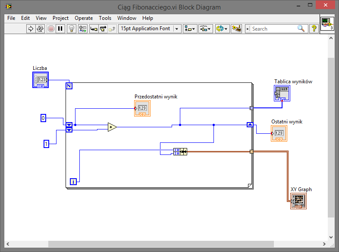Open the Operate menu
This screenshot has height=252, width=339.
click(x=84, y=18)
